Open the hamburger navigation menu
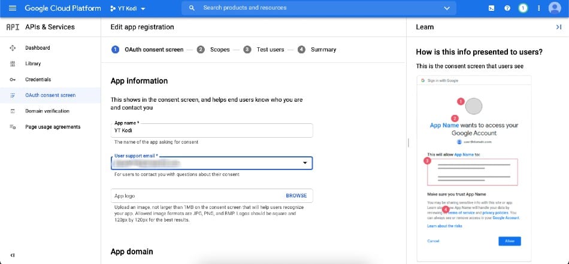The image size is (569, 264). (x=13, y=8)
